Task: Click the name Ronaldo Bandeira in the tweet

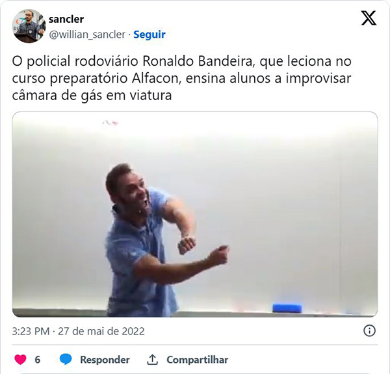Action: coord(198,61)
